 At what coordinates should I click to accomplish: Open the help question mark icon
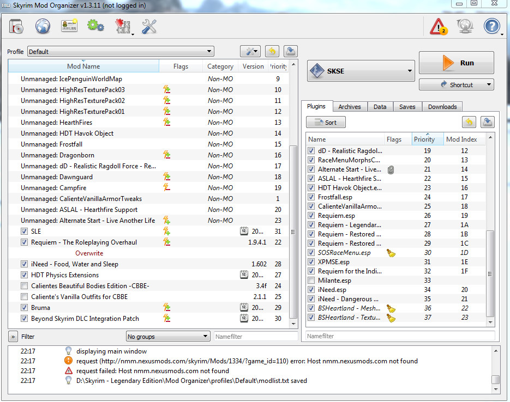point(491,26)
